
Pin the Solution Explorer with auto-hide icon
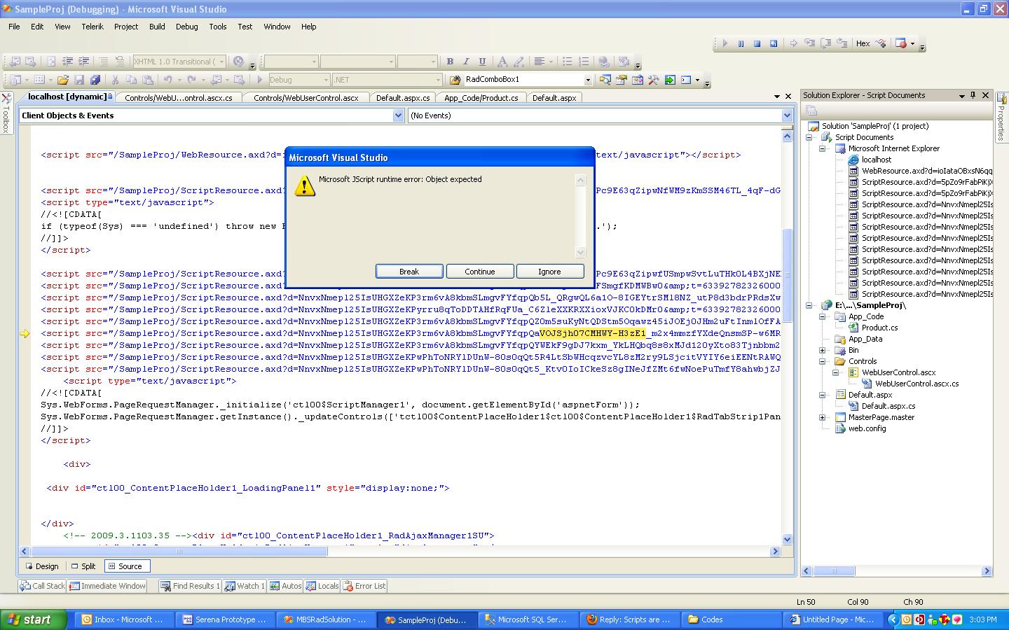(973, 95)
